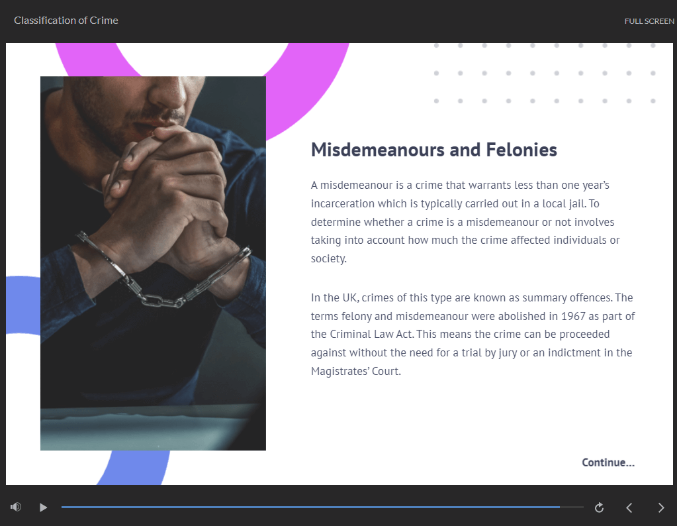Go to the previous slide arrow
This screenshot has height=526, width=677.
629,507
